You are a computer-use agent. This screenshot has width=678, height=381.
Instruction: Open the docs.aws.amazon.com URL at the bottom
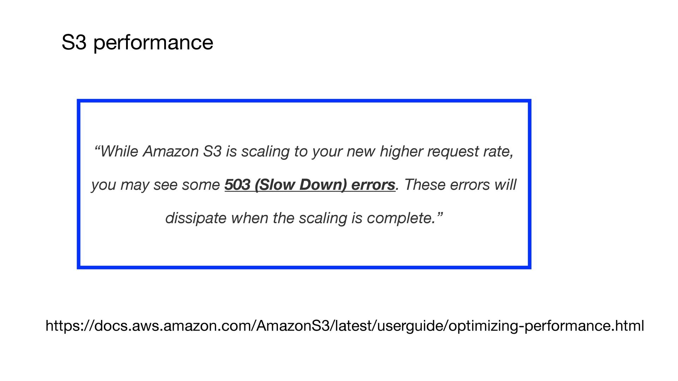(345, 326)
